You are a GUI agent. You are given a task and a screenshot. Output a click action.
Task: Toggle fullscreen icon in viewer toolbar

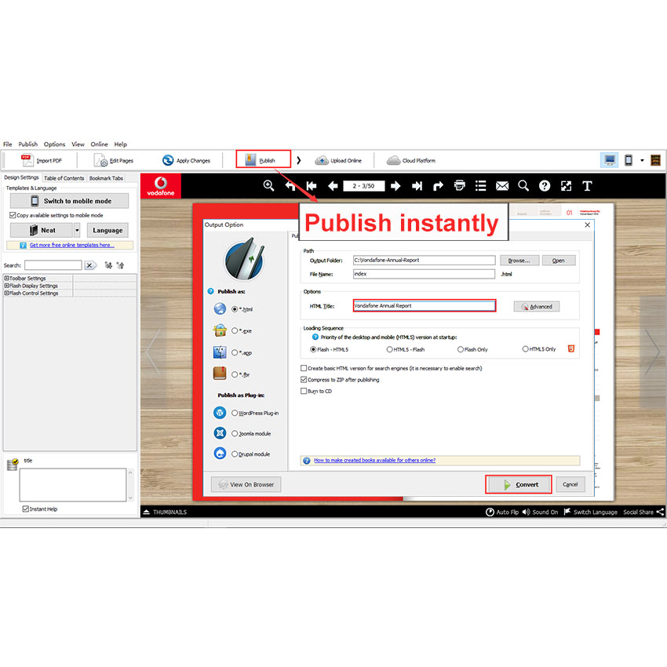(x=566, y=186)
